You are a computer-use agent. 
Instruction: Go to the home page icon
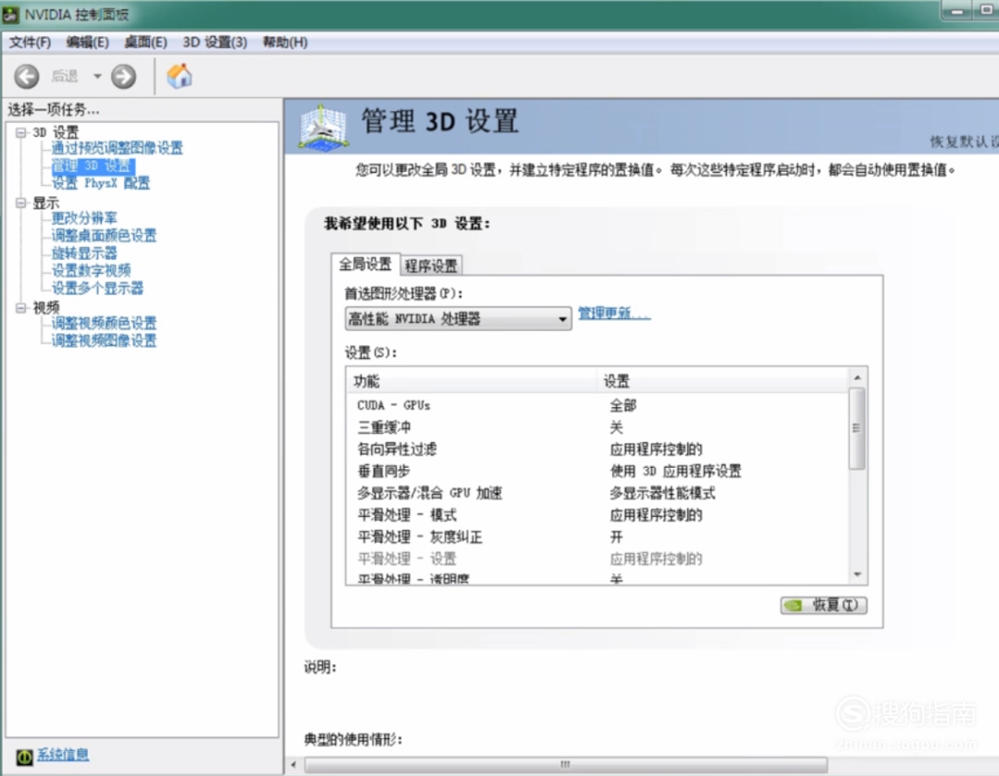point(179,76)
